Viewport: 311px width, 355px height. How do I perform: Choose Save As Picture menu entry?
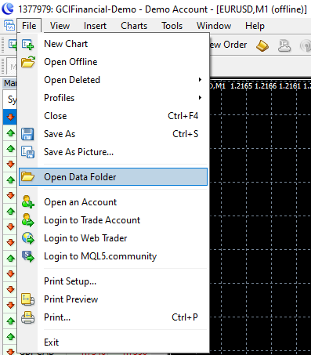(x=113, y=152)
